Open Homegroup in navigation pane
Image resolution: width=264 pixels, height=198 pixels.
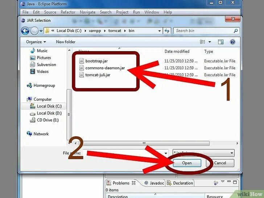41,85
